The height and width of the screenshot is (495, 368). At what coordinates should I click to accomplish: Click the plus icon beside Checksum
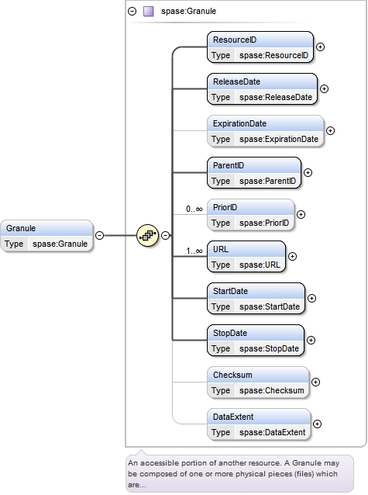pyautogui.click(x=315, y=382)
